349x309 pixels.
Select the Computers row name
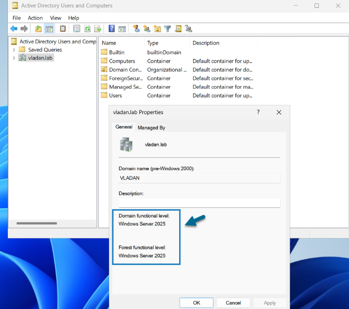(122, 61)
